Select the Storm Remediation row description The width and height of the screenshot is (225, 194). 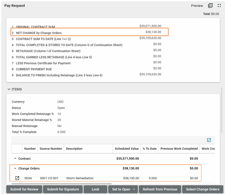(80, 178)
